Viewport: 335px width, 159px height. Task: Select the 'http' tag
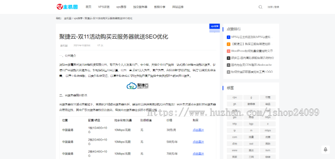[234, 124]
